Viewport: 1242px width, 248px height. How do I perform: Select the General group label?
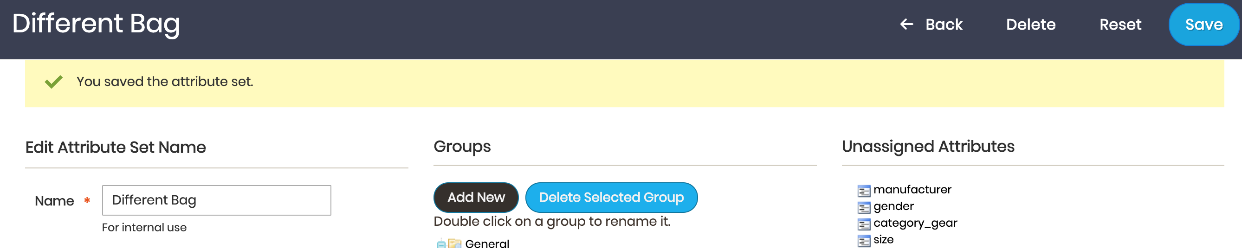pos(487,244)
